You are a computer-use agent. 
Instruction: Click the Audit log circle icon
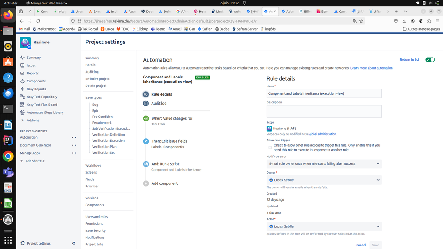pyautogui.click(x=146, y=103)
